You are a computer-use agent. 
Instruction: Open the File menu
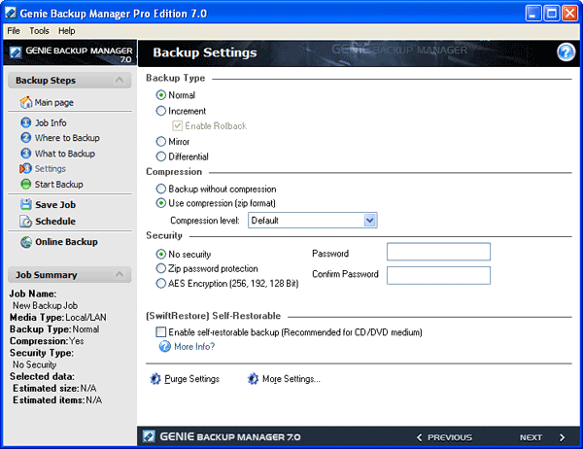coord(14,31)
